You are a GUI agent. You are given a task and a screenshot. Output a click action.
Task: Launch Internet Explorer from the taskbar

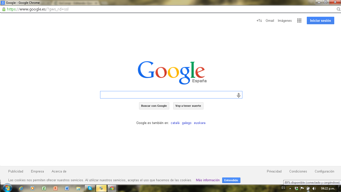tap(21, 188)
